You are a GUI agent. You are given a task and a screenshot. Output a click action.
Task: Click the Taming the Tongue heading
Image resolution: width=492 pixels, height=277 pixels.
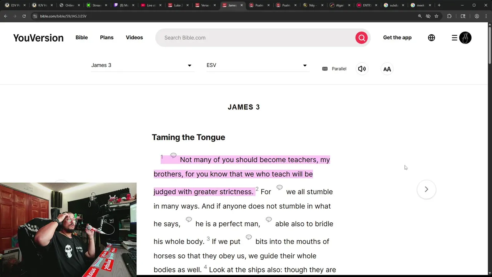pyautogui.click(x=188, y=137)
